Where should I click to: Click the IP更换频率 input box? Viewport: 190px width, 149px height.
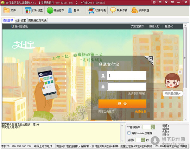(x=147, y=127)
